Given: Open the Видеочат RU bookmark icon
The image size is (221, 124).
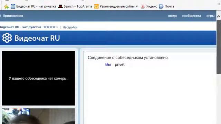Looking at the screenshot, I should click(x=13, y=6).
